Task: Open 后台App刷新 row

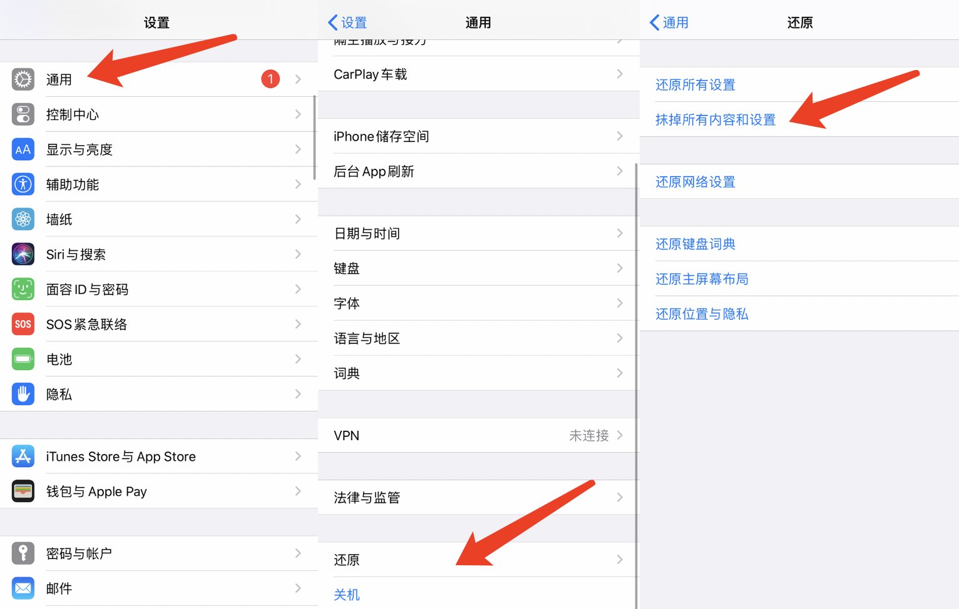Action: (x=478, y=171)
